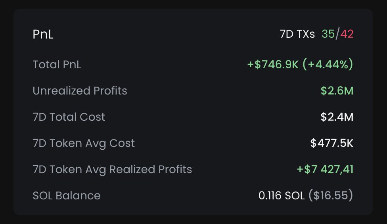387x224 pixels.
Task: Click the 7D Token Avg Cost label
Action: coord(84,143)
